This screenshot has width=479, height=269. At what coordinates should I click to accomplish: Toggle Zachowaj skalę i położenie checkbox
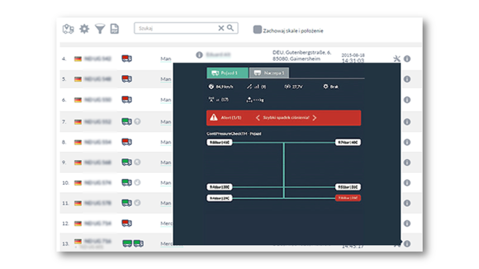click(257, 29)
